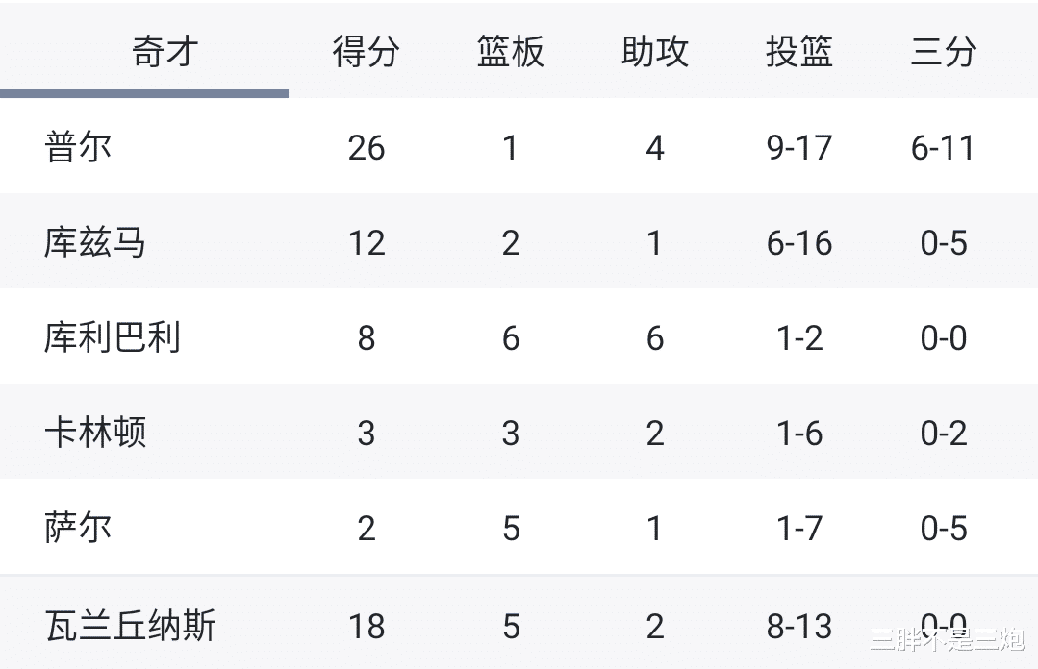Click the 三分 column header
The image size is (1038, 669).
click(944, 52)
